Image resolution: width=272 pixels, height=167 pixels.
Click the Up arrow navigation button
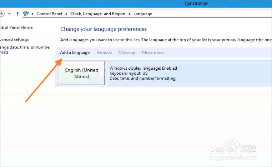point(17,14)
